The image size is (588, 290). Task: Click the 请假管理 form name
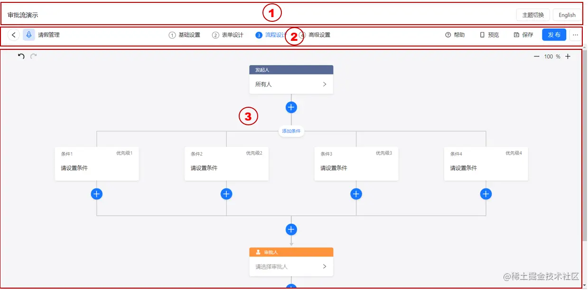click(x=49, y=35)
